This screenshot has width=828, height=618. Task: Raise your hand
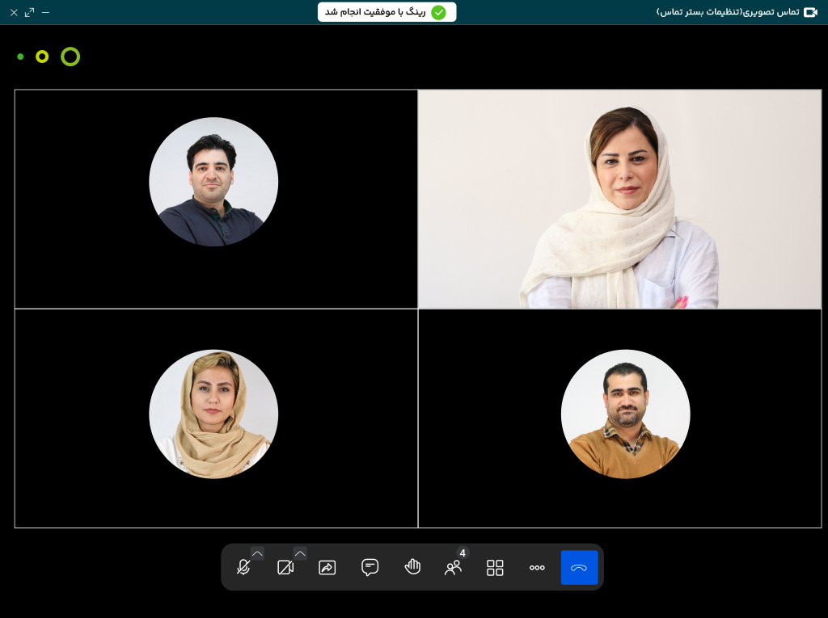pyautogui.click(x=412, y=567)
